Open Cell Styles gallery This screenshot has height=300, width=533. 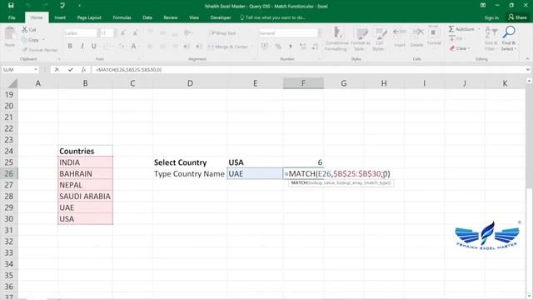(379, 39)
